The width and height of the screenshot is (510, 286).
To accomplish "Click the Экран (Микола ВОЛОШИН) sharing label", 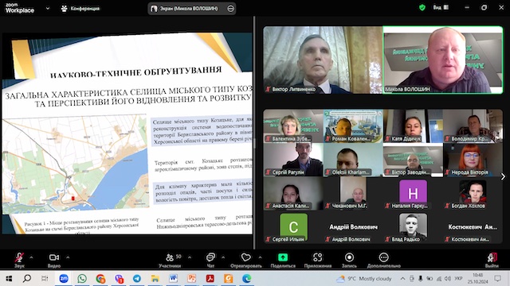I will [189, 9].
